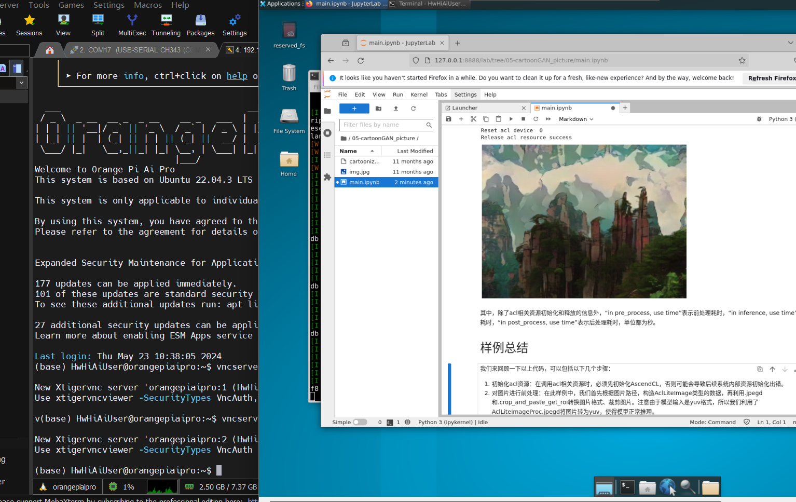Reload the page in Firefox
This screenshot has width=796, height=502.
pos(361,60)
